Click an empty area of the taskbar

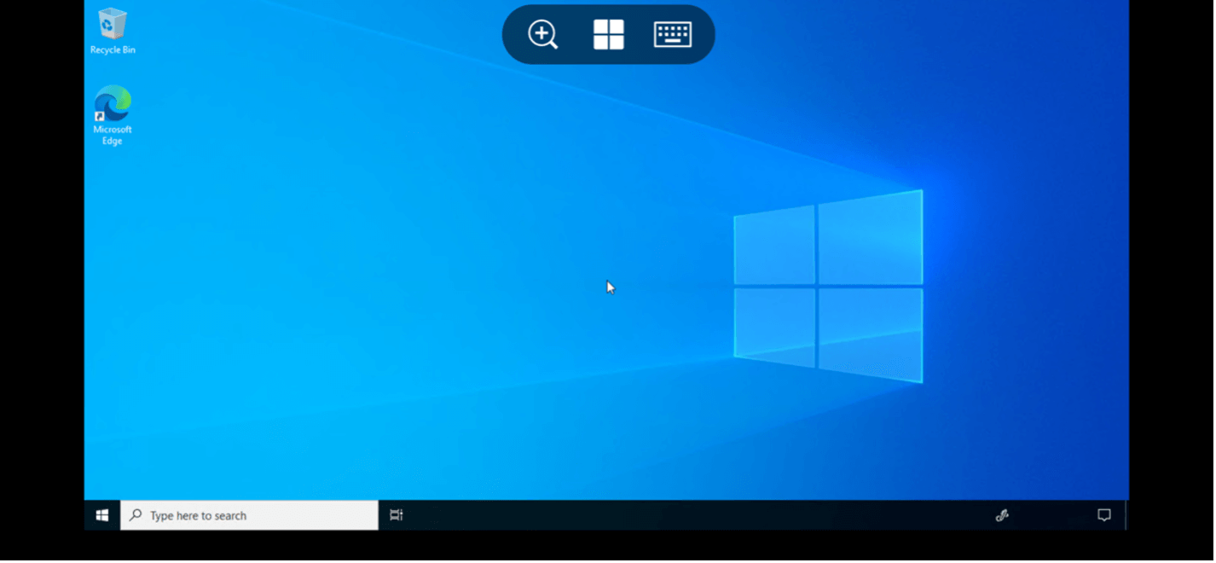pyautogui.click(x=682, y=515)
